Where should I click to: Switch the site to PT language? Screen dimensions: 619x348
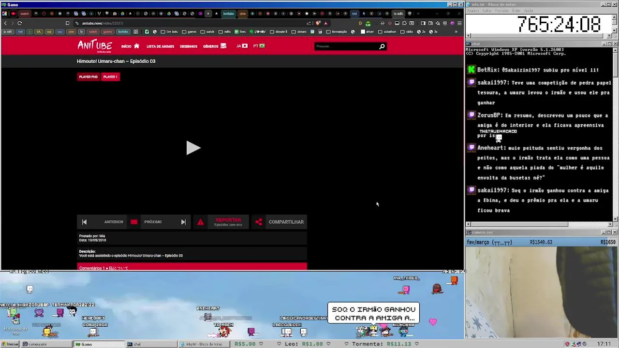point(259,46)
